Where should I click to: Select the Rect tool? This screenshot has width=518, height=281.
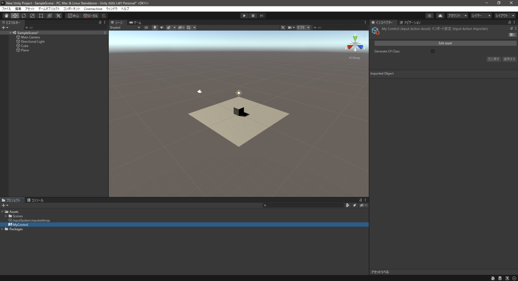[x=41, y=16]
